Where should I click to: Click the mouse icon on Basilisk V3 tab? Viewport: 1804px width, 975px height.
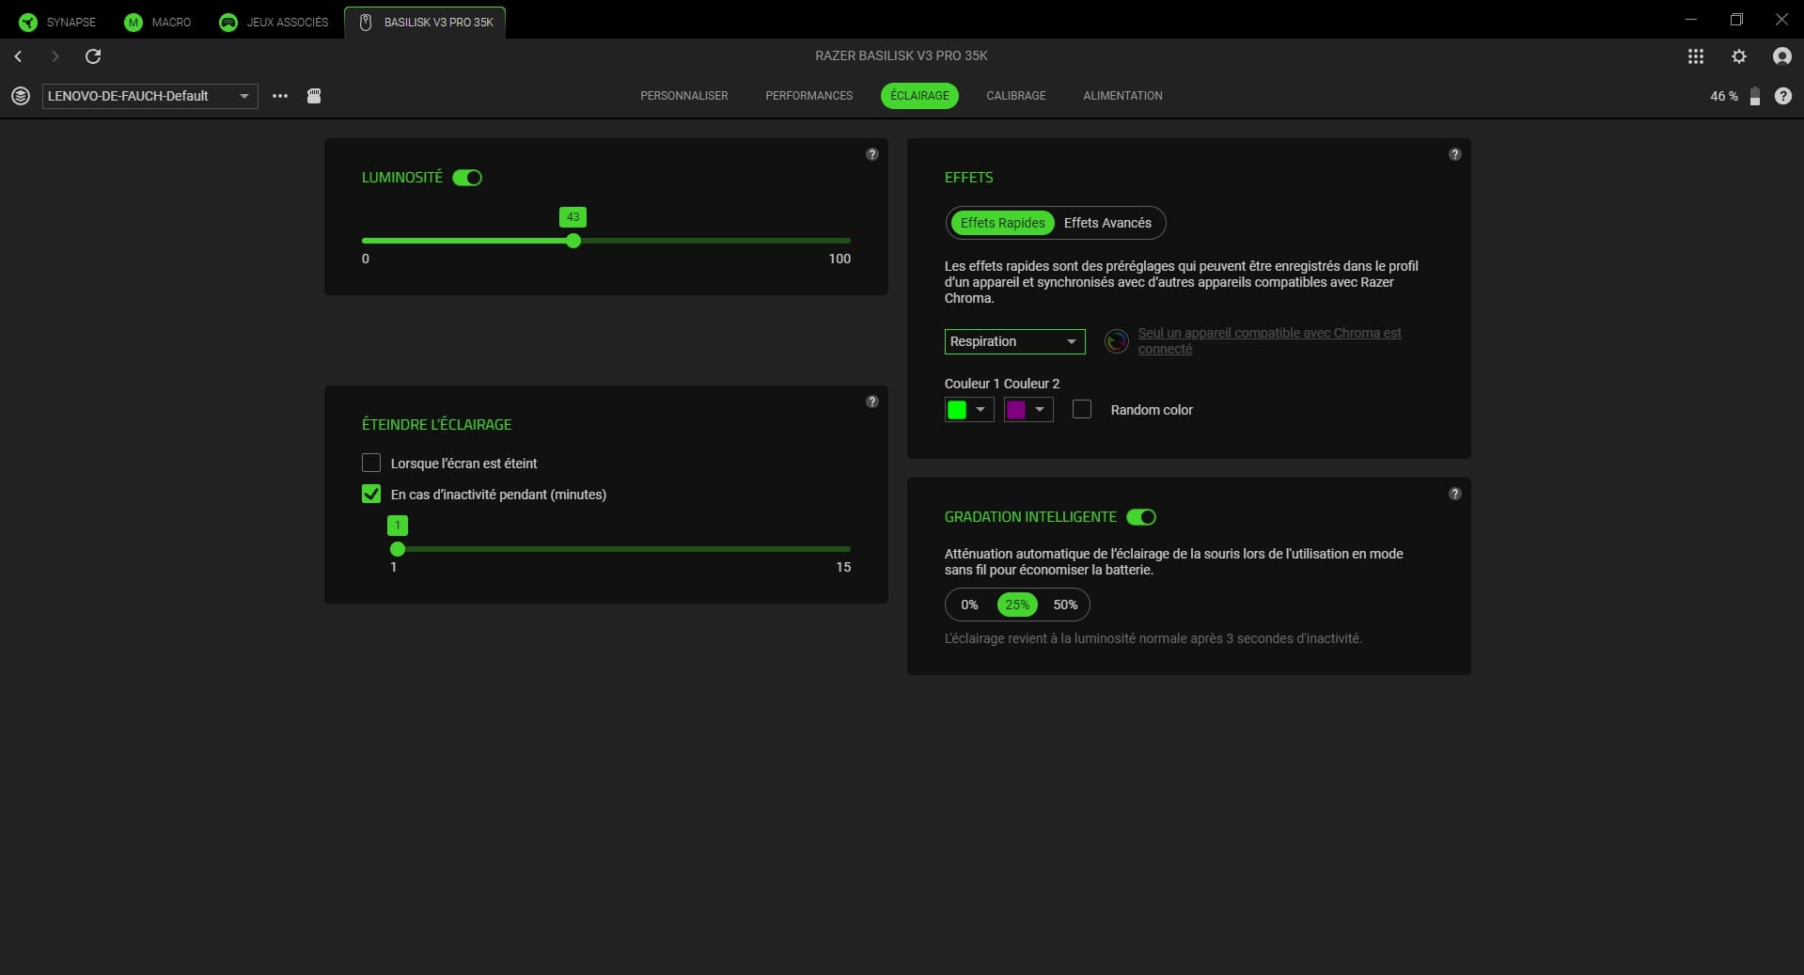click(x=366, y=22)
